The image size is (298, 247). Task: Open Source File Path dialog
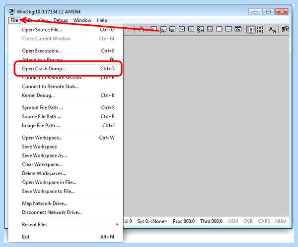coord(66,116)
